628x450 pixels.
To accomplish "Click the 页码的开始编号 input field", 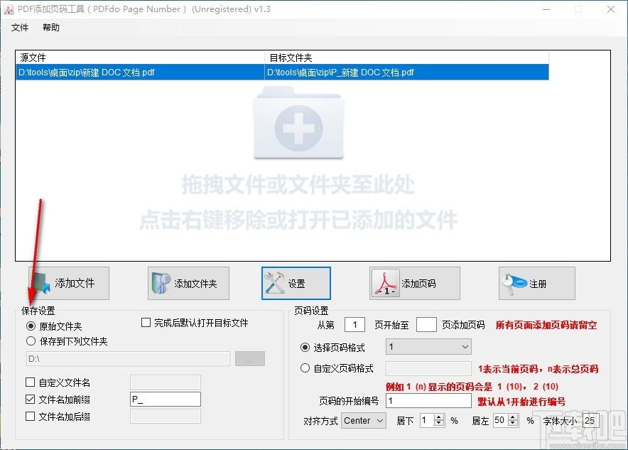I will pyautogui.click(x=428, y=401).
